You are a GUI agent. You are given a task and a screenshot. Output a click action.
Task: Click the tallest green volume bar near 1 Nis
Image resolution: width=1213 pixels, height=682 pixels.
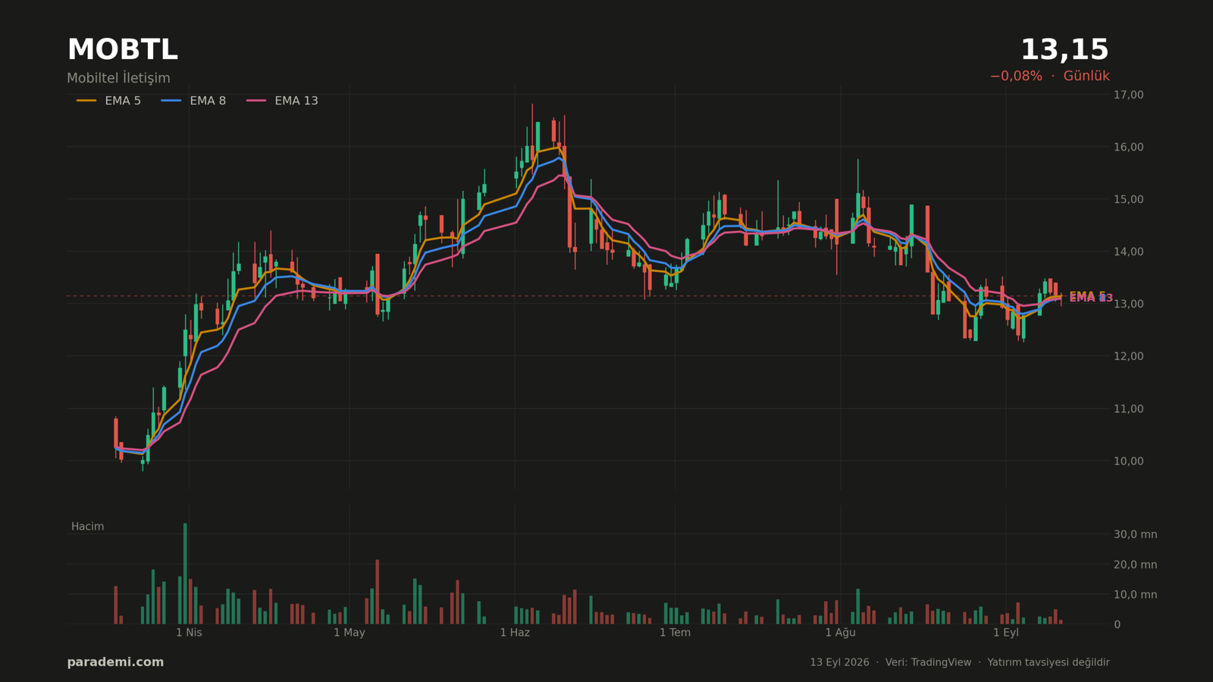click(x=185, y=574)
